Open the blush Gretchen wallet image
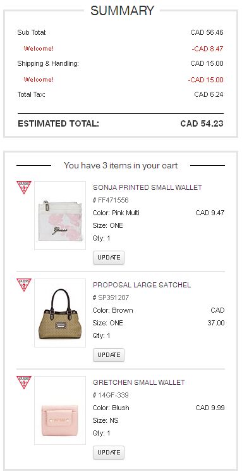This screenshot has height=476, width=242. [60, 410]
